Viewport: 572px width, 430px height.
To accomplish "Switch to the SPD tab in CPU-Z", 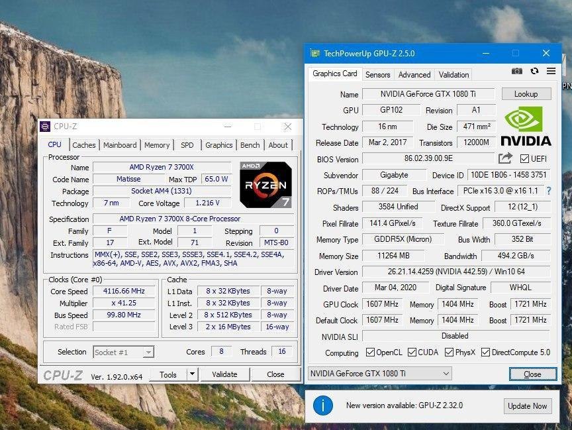I will 187,145.
